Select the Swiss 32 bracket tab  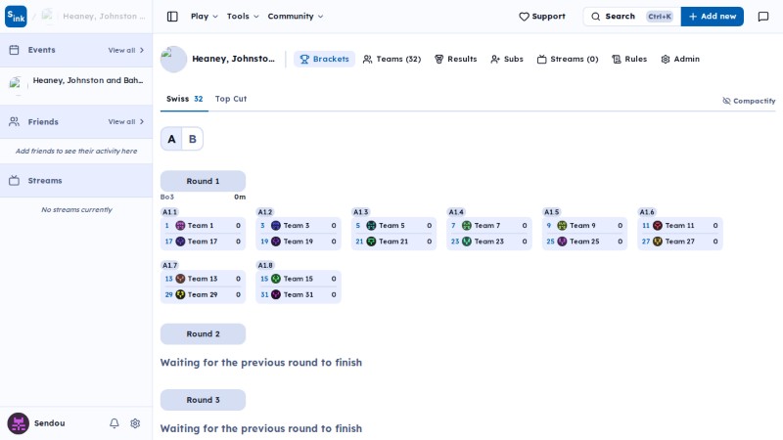pos(184,99)
